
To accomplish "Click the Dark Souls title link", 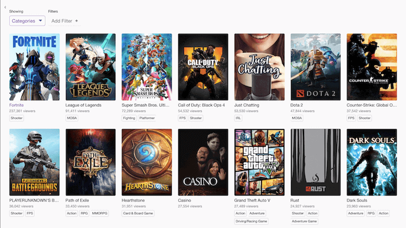I will pos(357,200).
